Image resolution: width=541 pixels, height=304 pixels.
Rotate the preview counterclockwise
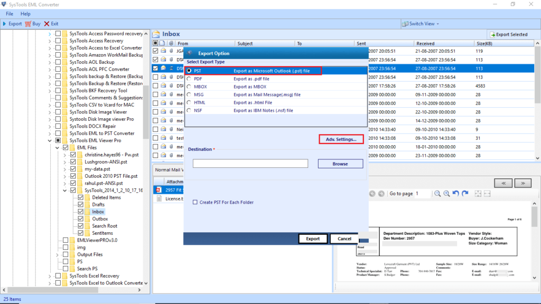pyautogui.click(x=455, y=194)
